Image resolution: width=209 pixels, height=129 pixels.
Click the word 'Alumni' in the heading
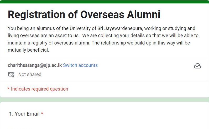point(144,14)
